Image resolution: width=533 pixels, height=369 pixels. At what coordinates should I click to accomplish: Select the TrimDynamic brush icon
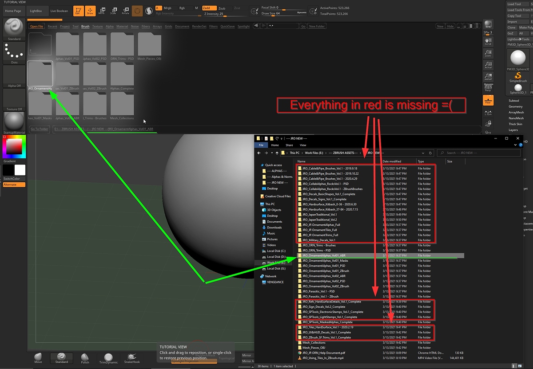pos(108,358)
